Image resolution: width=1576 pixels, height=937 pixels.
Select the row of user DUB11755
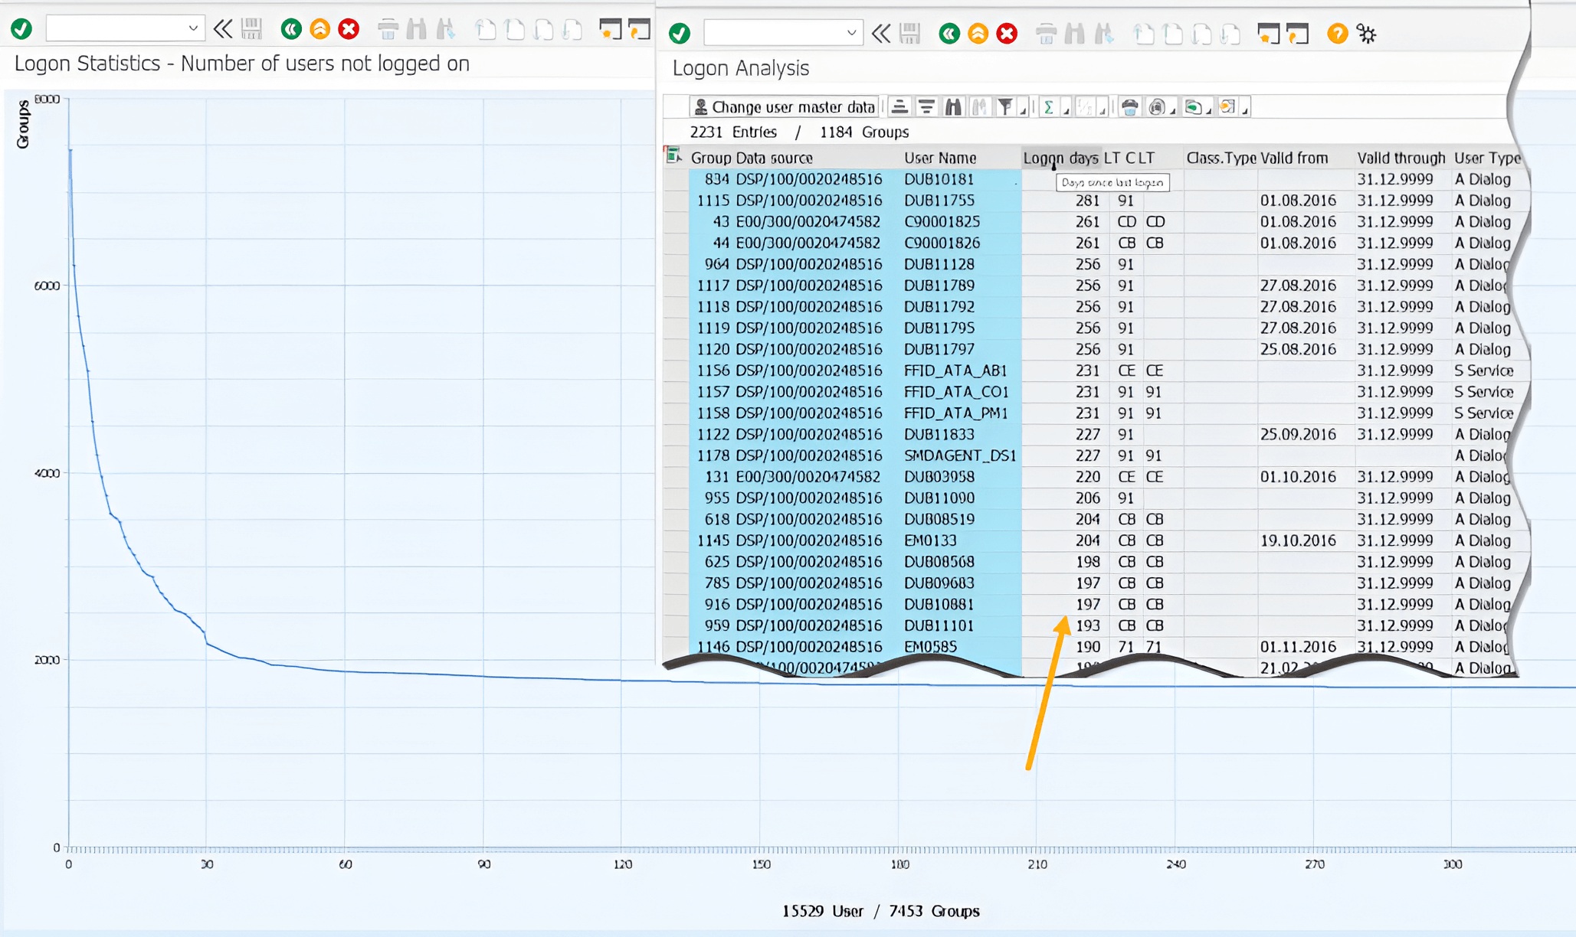[x=675, y=201]
